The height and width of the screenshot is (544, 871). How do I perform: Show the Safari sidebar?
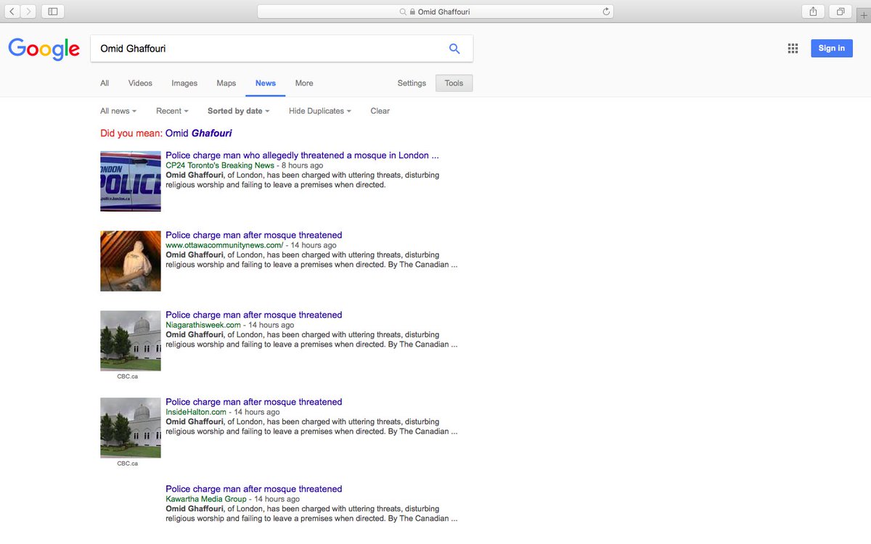[52, 12]
